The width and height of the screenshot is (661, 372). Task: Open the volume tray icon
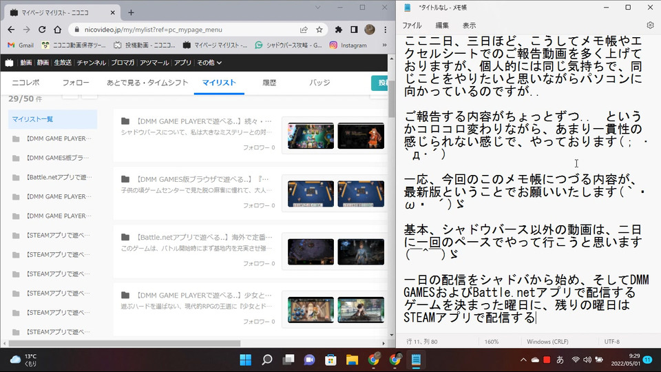click(587, 360)
